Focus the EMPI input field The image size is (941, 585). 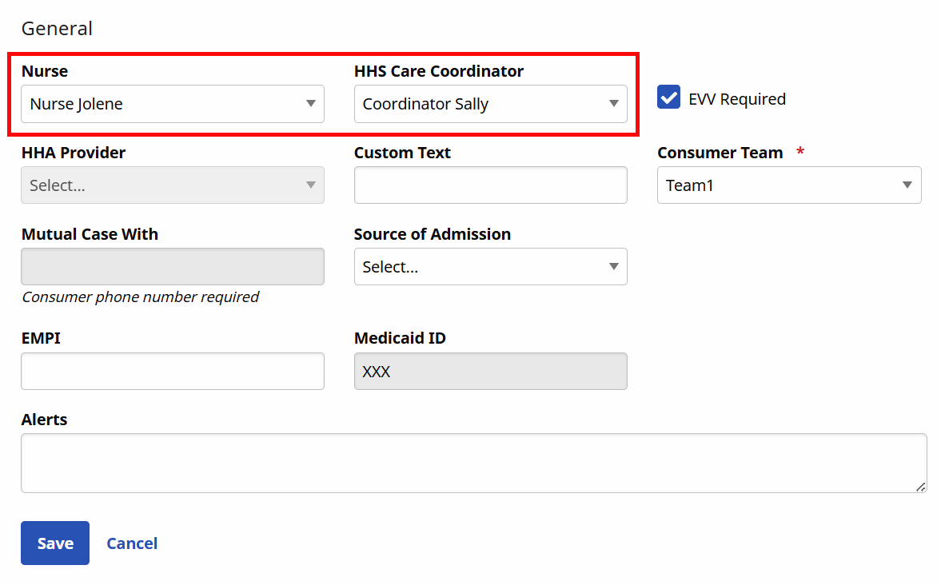[172, 372]
